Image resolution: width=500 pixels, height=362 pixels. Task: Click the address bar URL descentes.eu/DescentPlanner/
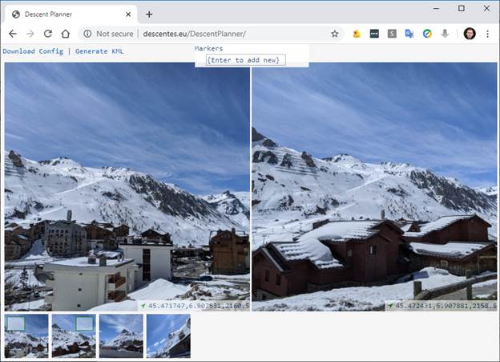click(194, 34)
